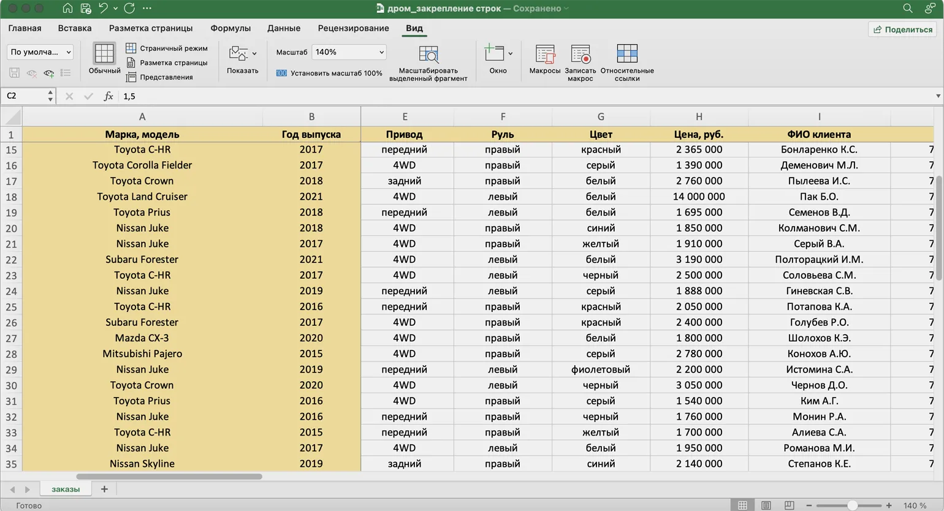Open the Масштаб 140% zoom dropdown
944x511 pixels.
(381, 52)
